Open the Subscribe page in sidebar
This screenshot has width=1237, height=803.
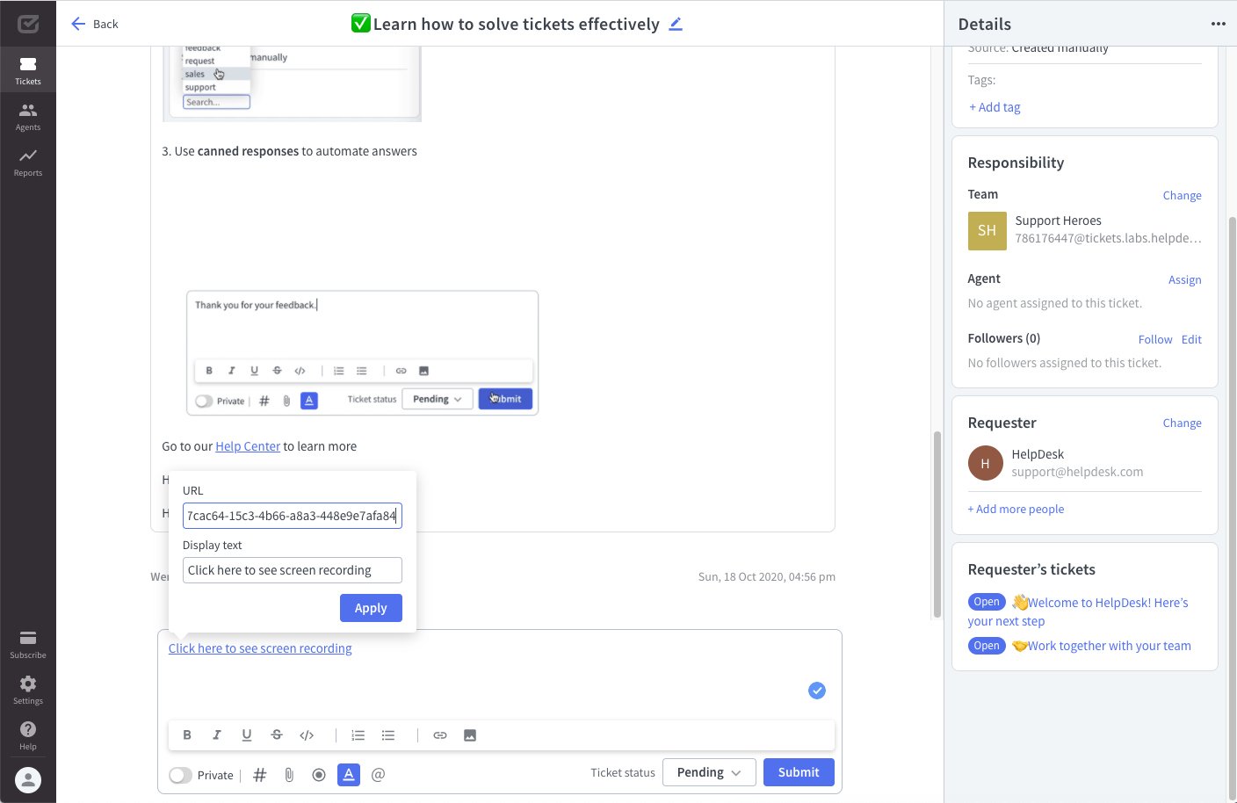[x=28, y=644]
